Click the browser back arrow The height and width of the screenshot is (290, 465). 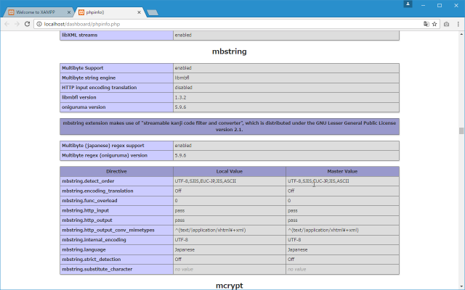(x=7, y=24)
